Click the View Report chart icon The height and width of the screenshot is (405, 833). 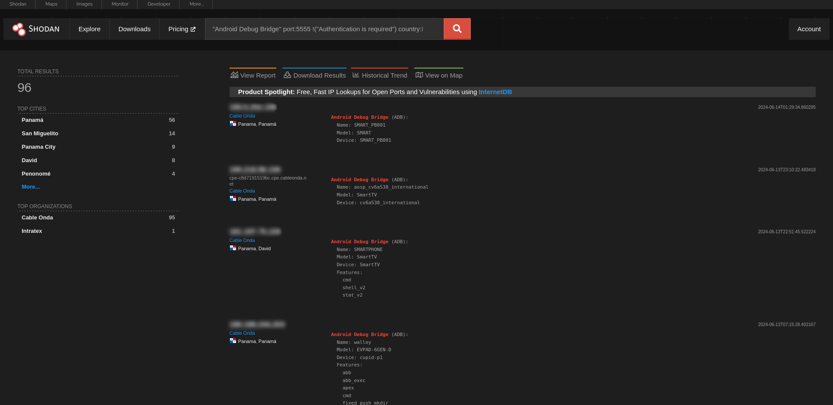click(234, 75)
